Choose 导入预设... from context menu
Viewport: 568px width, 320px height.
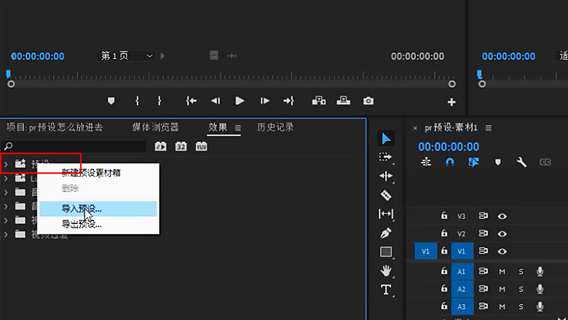point(98,209)
